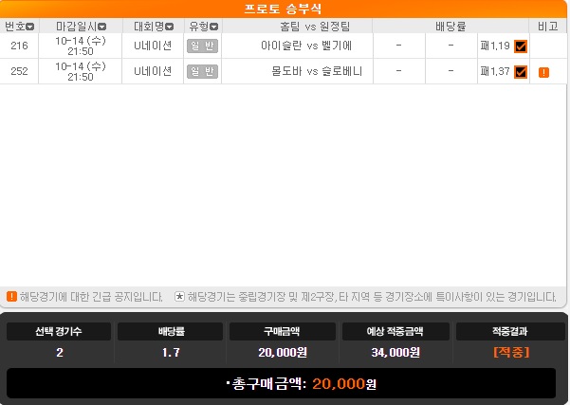Click deadline 10-14 (수) 21:50 in row 216
The width and height of the screenshot is (570, 405).
pyautogui.click(x=81, y=46)
